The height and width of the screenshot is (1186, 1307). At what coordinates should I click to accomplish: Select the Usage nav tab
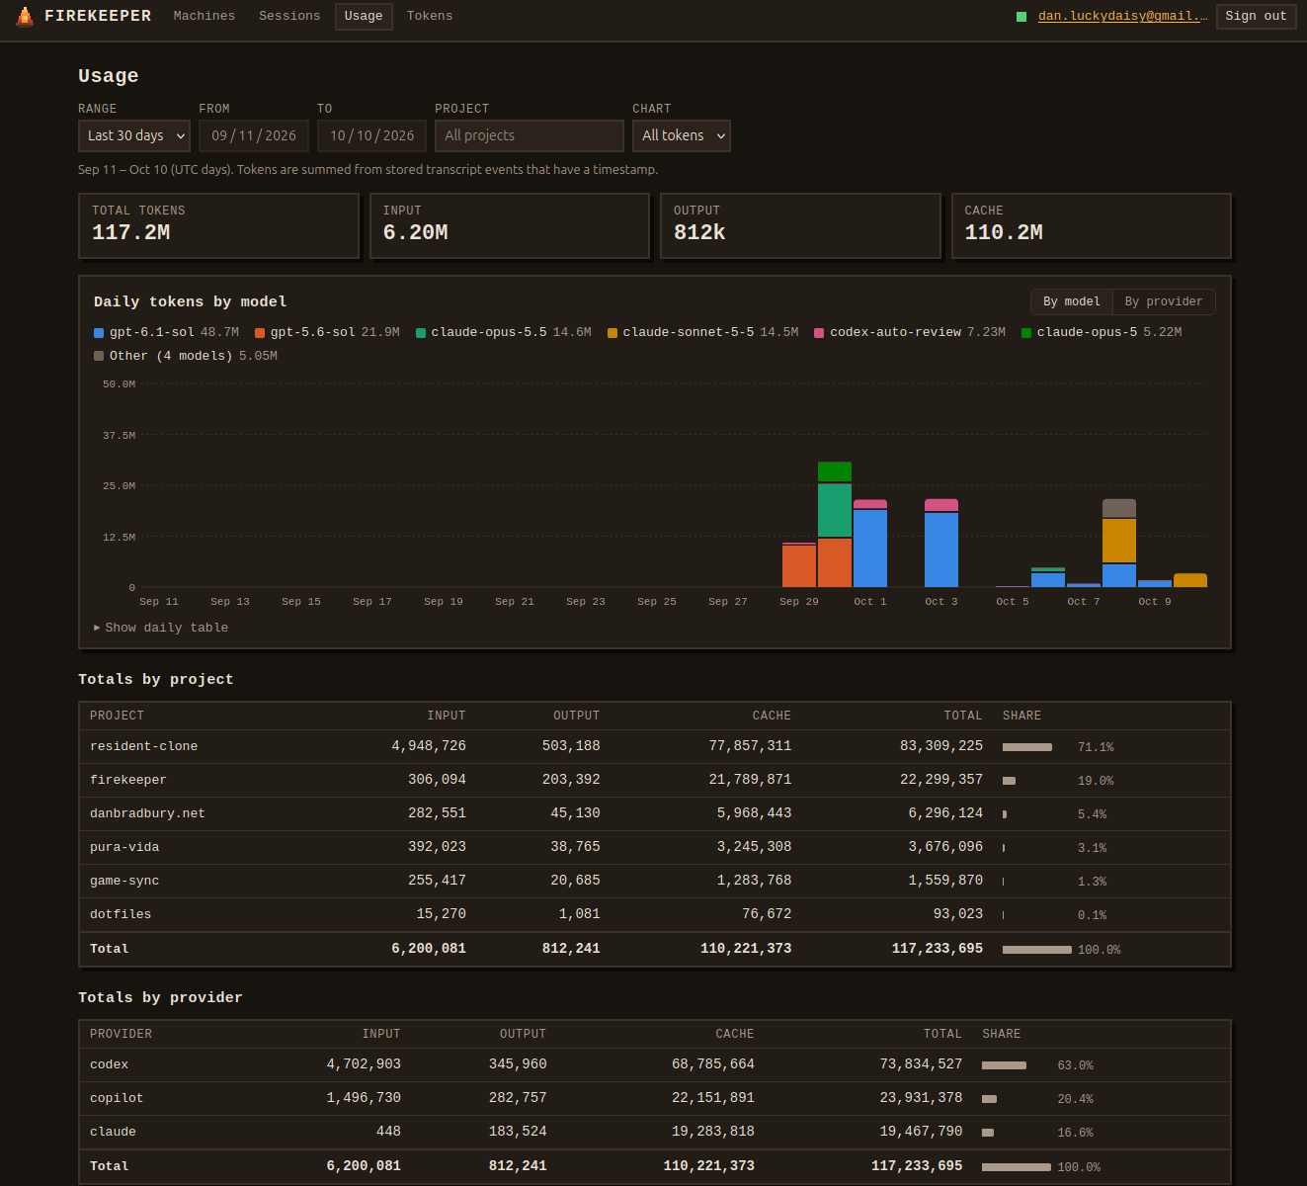pyautogui.click(x=364, y=16)
